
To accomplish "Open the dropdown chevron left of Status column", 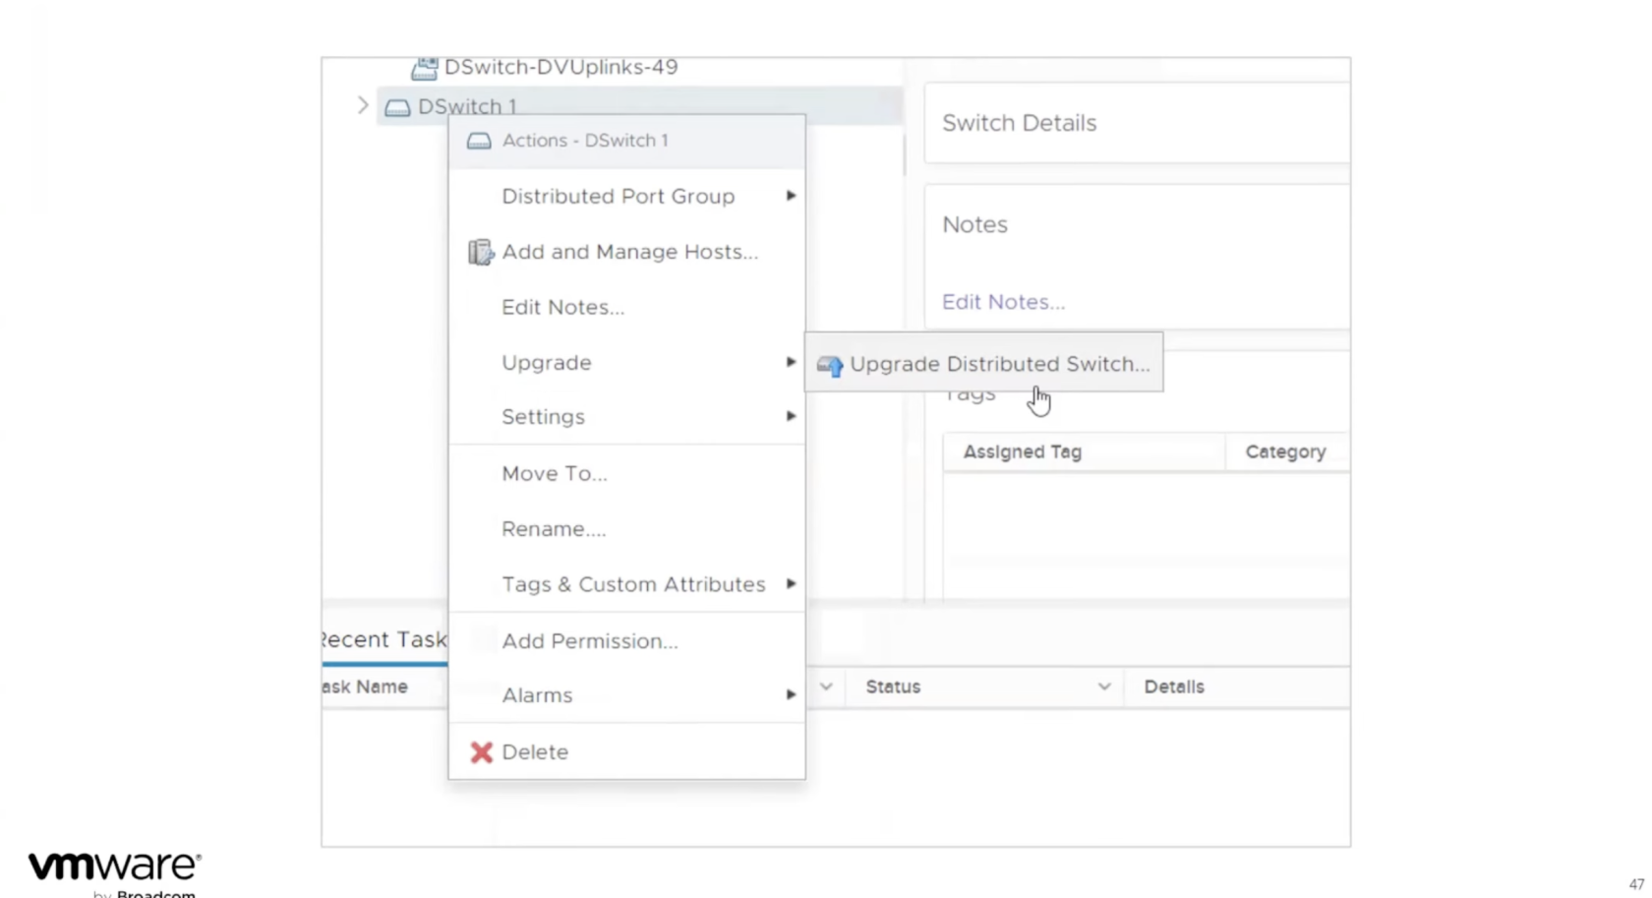I will pyautogui.click(x=826, y=687).
